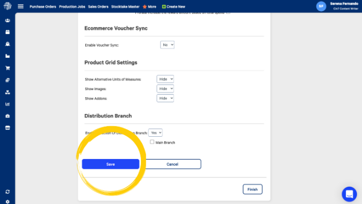
Task: Open the settings gear sidebar icon
Action: click(x=8, y=202)
